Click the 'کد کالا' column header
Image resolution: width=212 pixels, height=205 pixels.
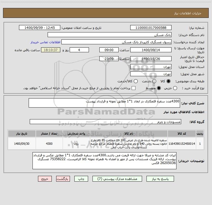click(182, 133)
